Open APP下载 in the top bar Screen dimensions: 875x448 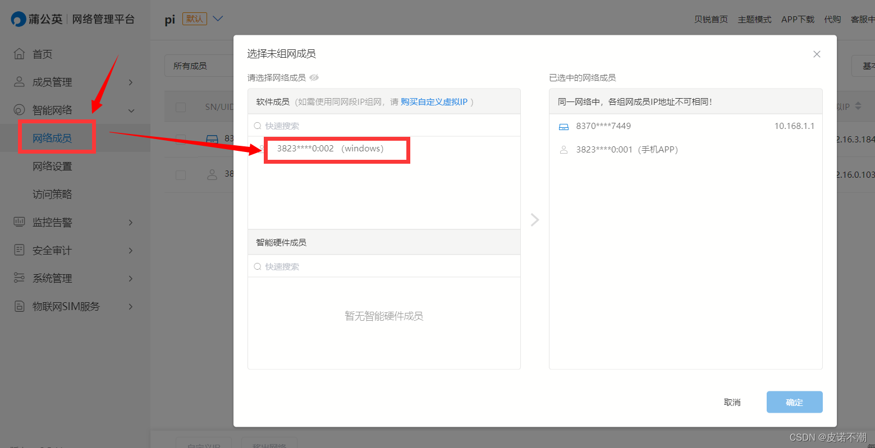pos(798,19)
